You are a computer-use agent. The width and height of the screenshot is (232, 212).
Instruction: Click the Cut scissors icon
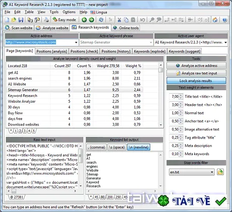coord(119,20)
